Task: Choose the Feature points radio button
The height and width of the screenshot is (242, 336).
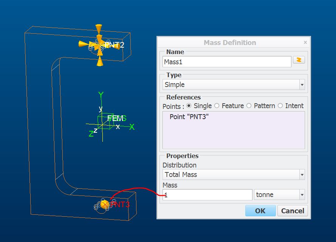Action: tap(217, 106)
